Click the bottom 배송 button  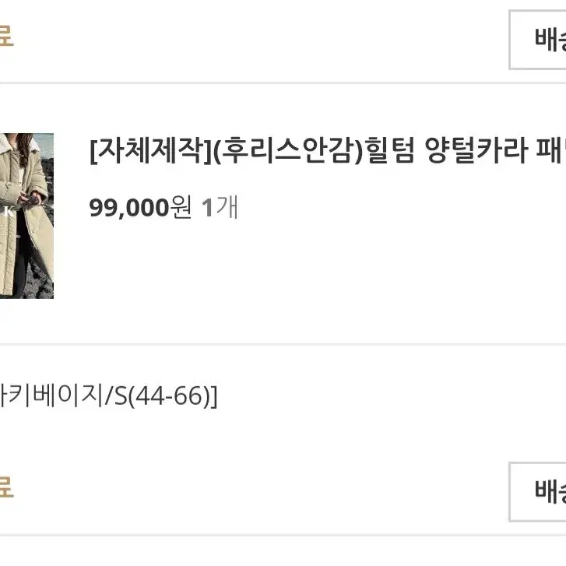click(x=538, y=491)
